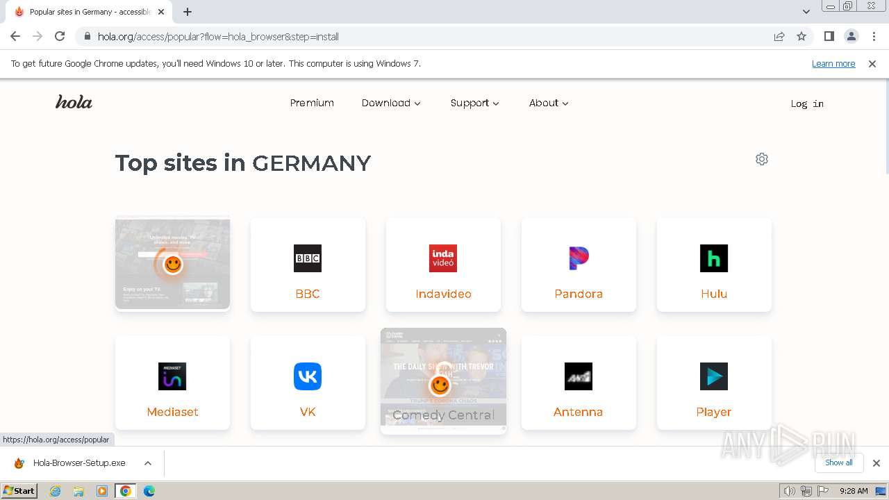This screenshot has width=889, height=500.
Task: Switch to Chrome in the taskbar
Action: [x=126, y=491]
